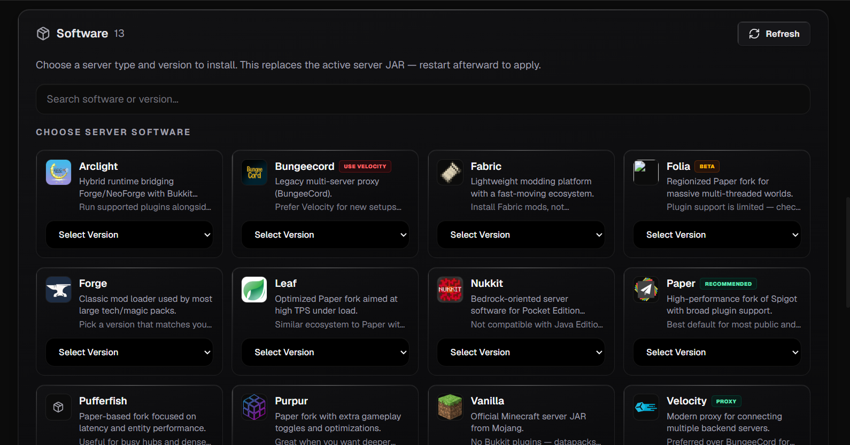This screenshot has height=445, width=850.
Task: Click the Vanilla grass block icon
Action: tap(450, 407)
